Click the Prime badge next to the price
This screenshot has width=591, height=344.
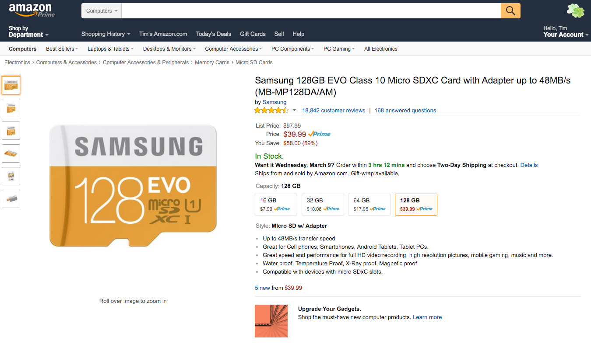[x=319, y=134]
